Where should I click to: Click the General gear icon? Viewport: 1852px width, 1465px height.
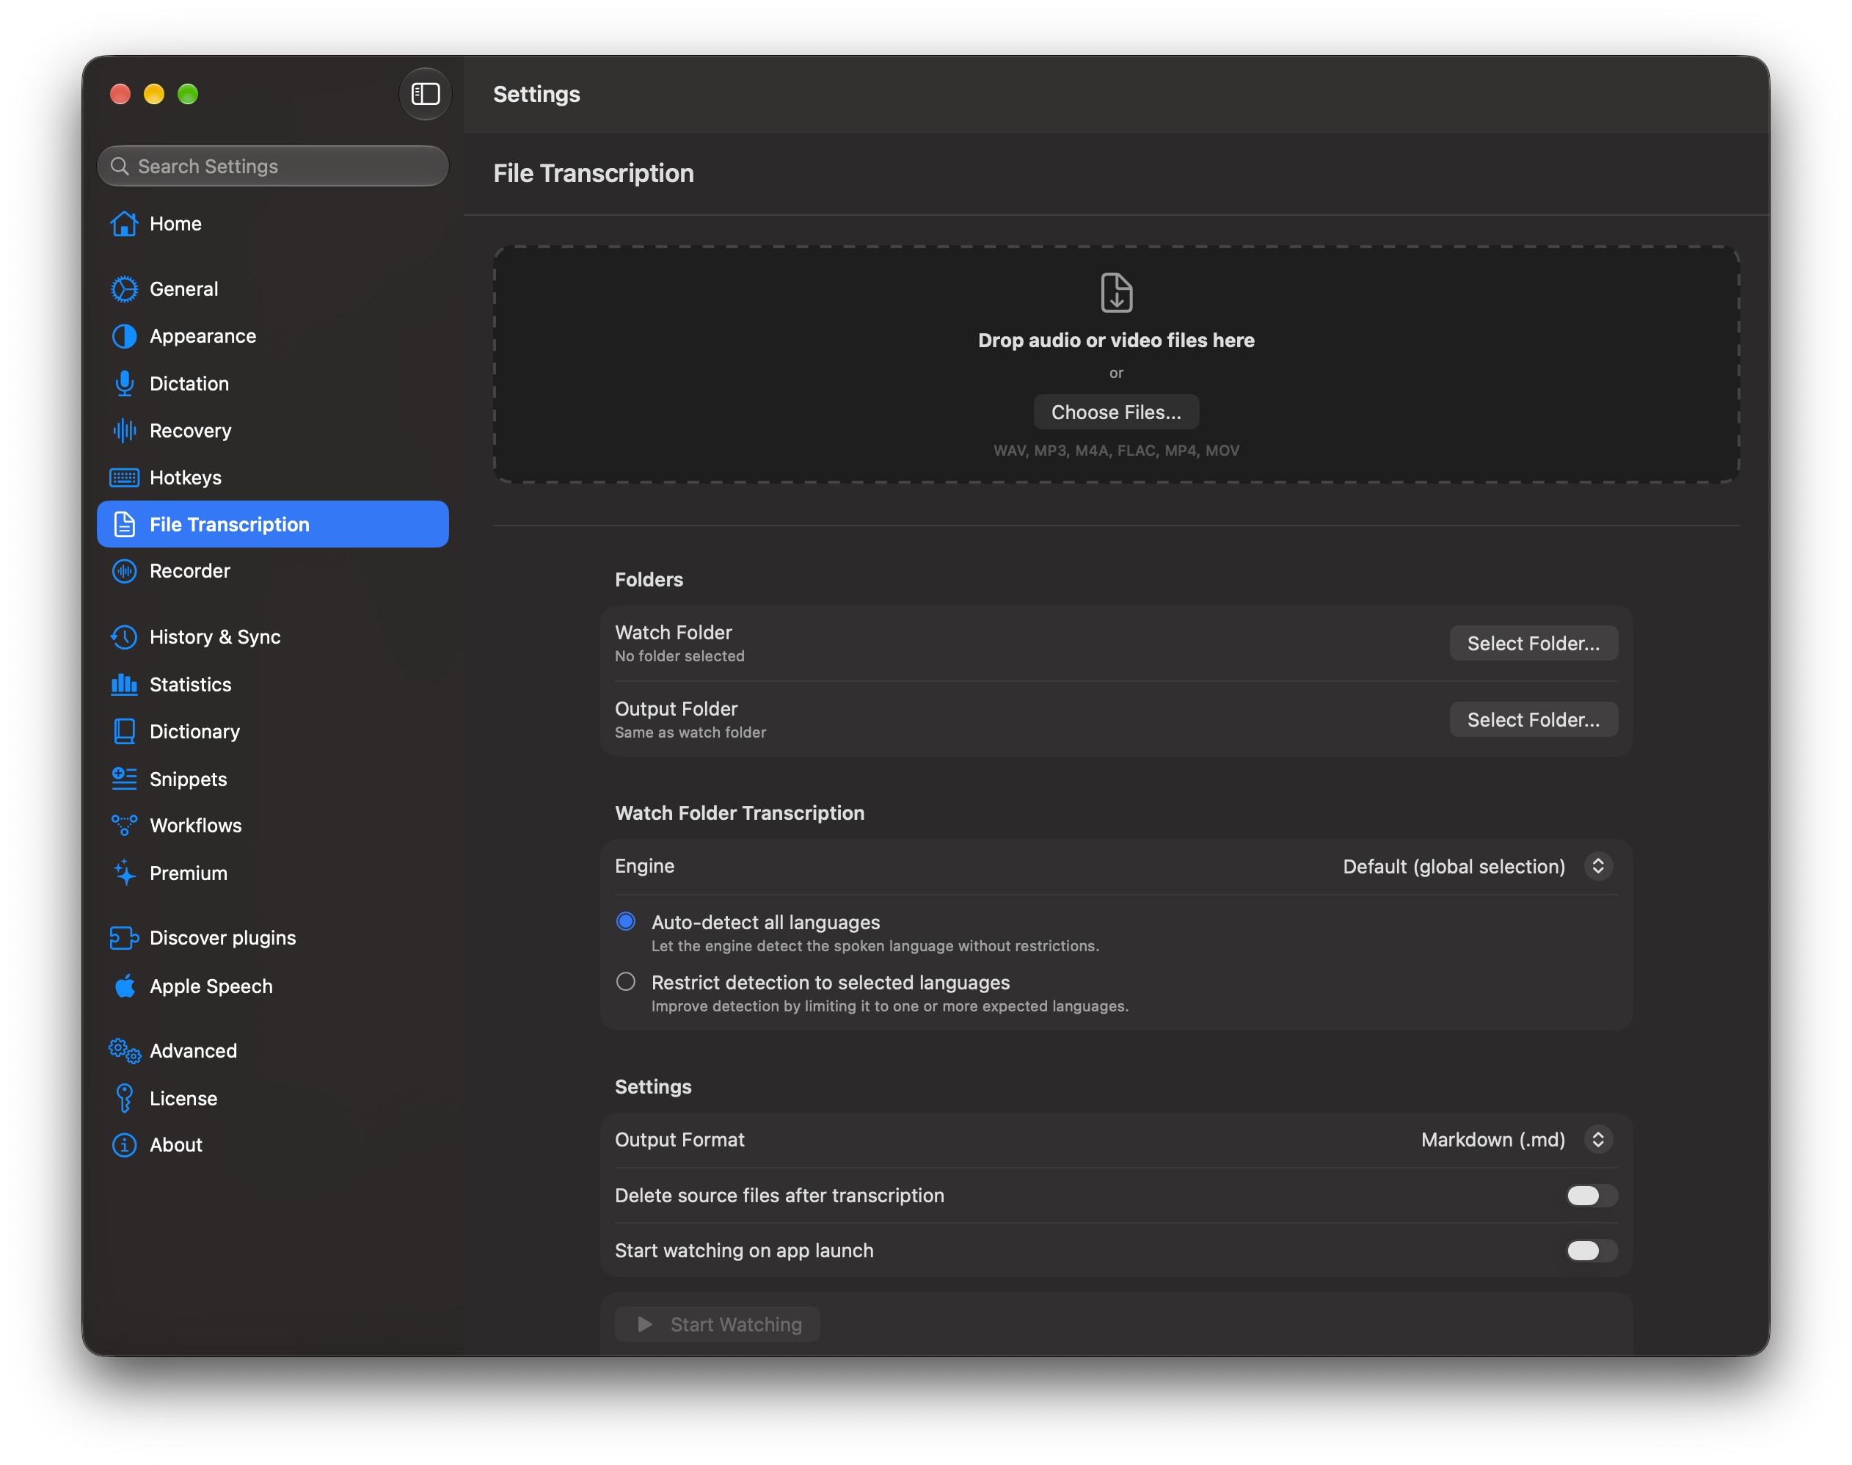pos(124,289)
